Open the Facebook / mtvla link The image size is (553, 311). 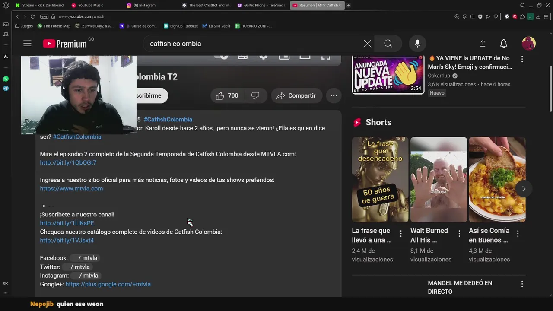[85, 258]
